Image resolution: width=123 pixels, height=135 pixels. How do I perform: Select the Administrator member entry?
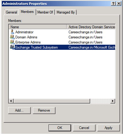(24, 32)
